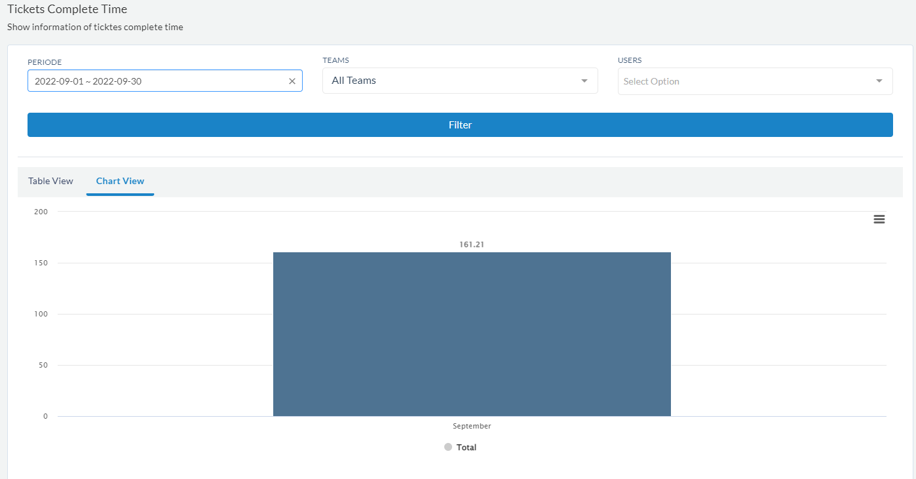Screen dimensions: 916x479
Task: Click the September axis label
Action: (x=472, y=426)
